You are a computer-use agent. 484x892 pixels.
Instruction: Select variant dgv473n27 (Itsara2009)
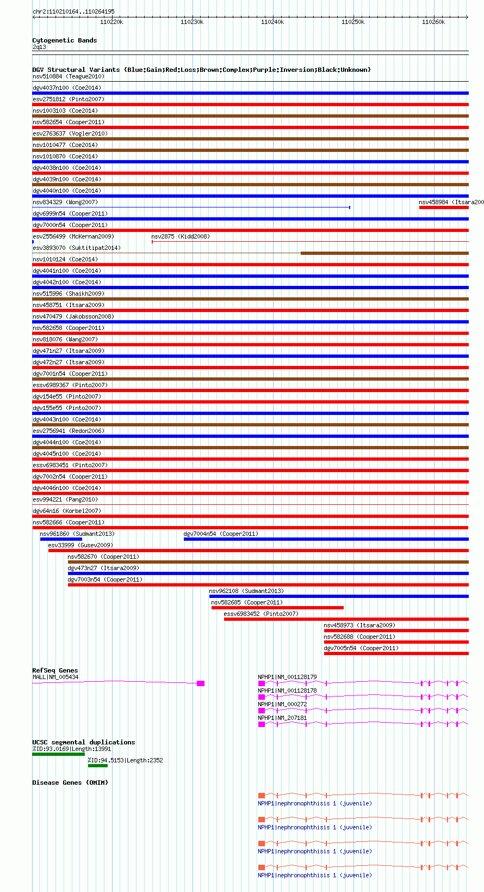coord(103,568)
